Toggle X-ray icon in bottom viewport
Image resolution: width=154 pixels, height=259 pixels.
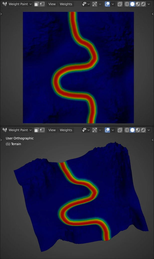pyautogui.click(x=120, y=130)
